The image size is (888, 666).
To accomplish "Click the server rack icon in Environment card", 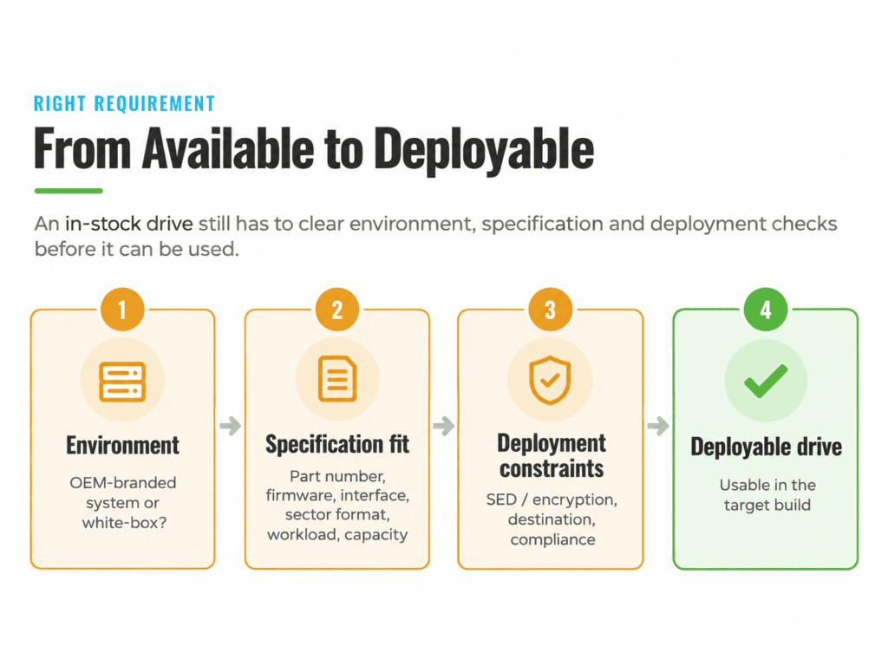I will 122,382.
